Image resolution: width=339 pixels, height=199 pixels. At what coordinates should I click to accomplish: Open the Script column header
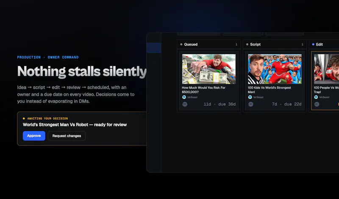point(275,44)
